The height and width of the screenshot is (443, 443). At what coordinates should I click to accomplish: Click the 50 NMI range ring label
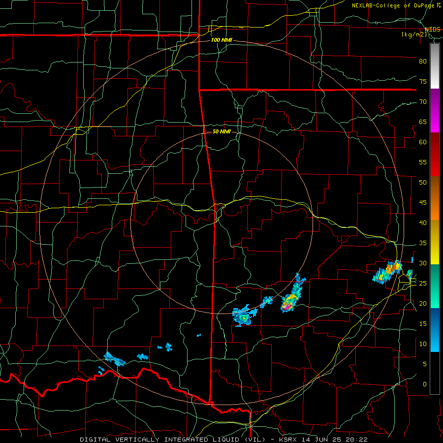tap(221, 131)
